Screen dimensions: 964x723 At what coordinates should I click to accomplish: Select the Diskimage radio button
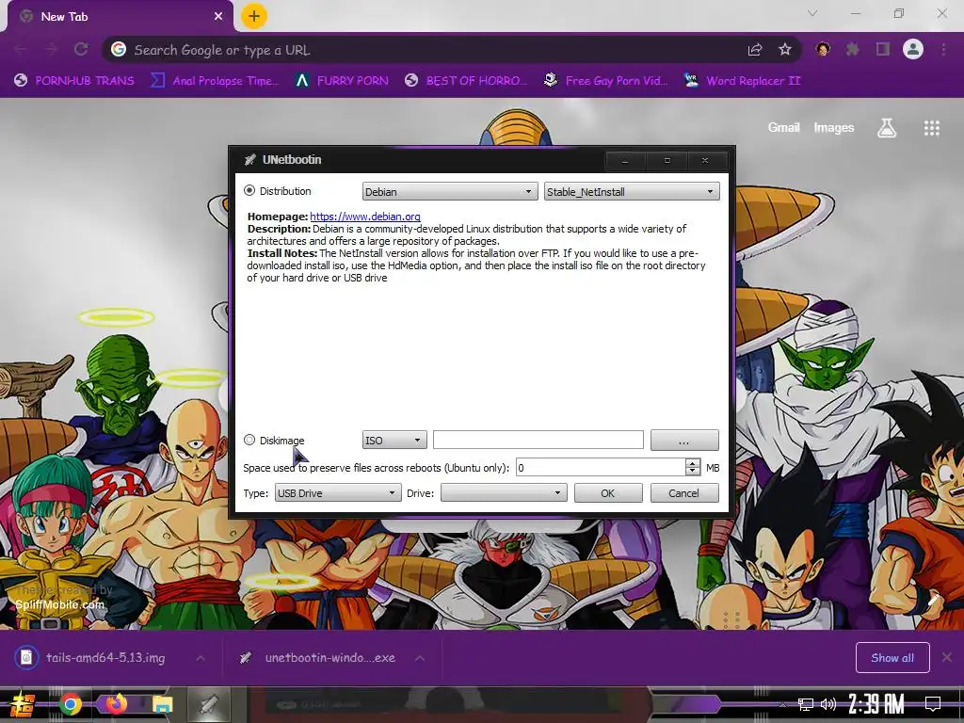[x=249, y=440]
